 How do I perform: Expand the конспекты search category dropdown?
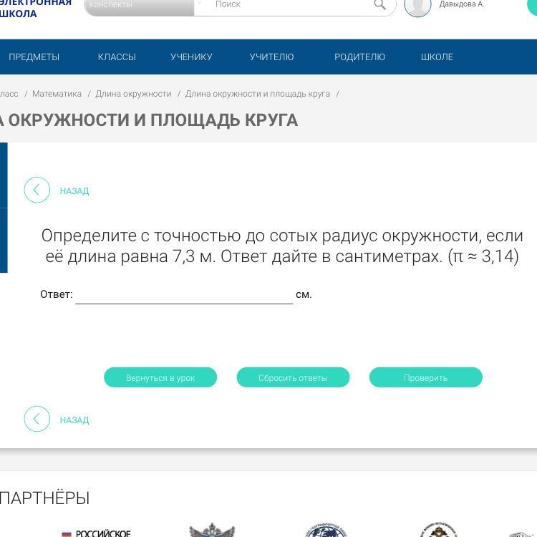click(x=199, y=4)
